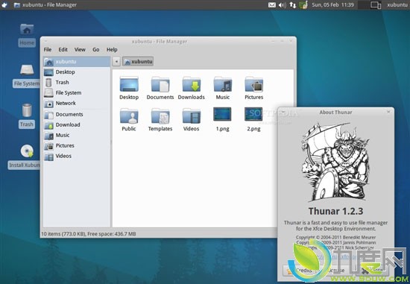The height and width of the screenshot is (284, 410).
Task: Click the xubuntu path bar button
Action: (138, 62)
